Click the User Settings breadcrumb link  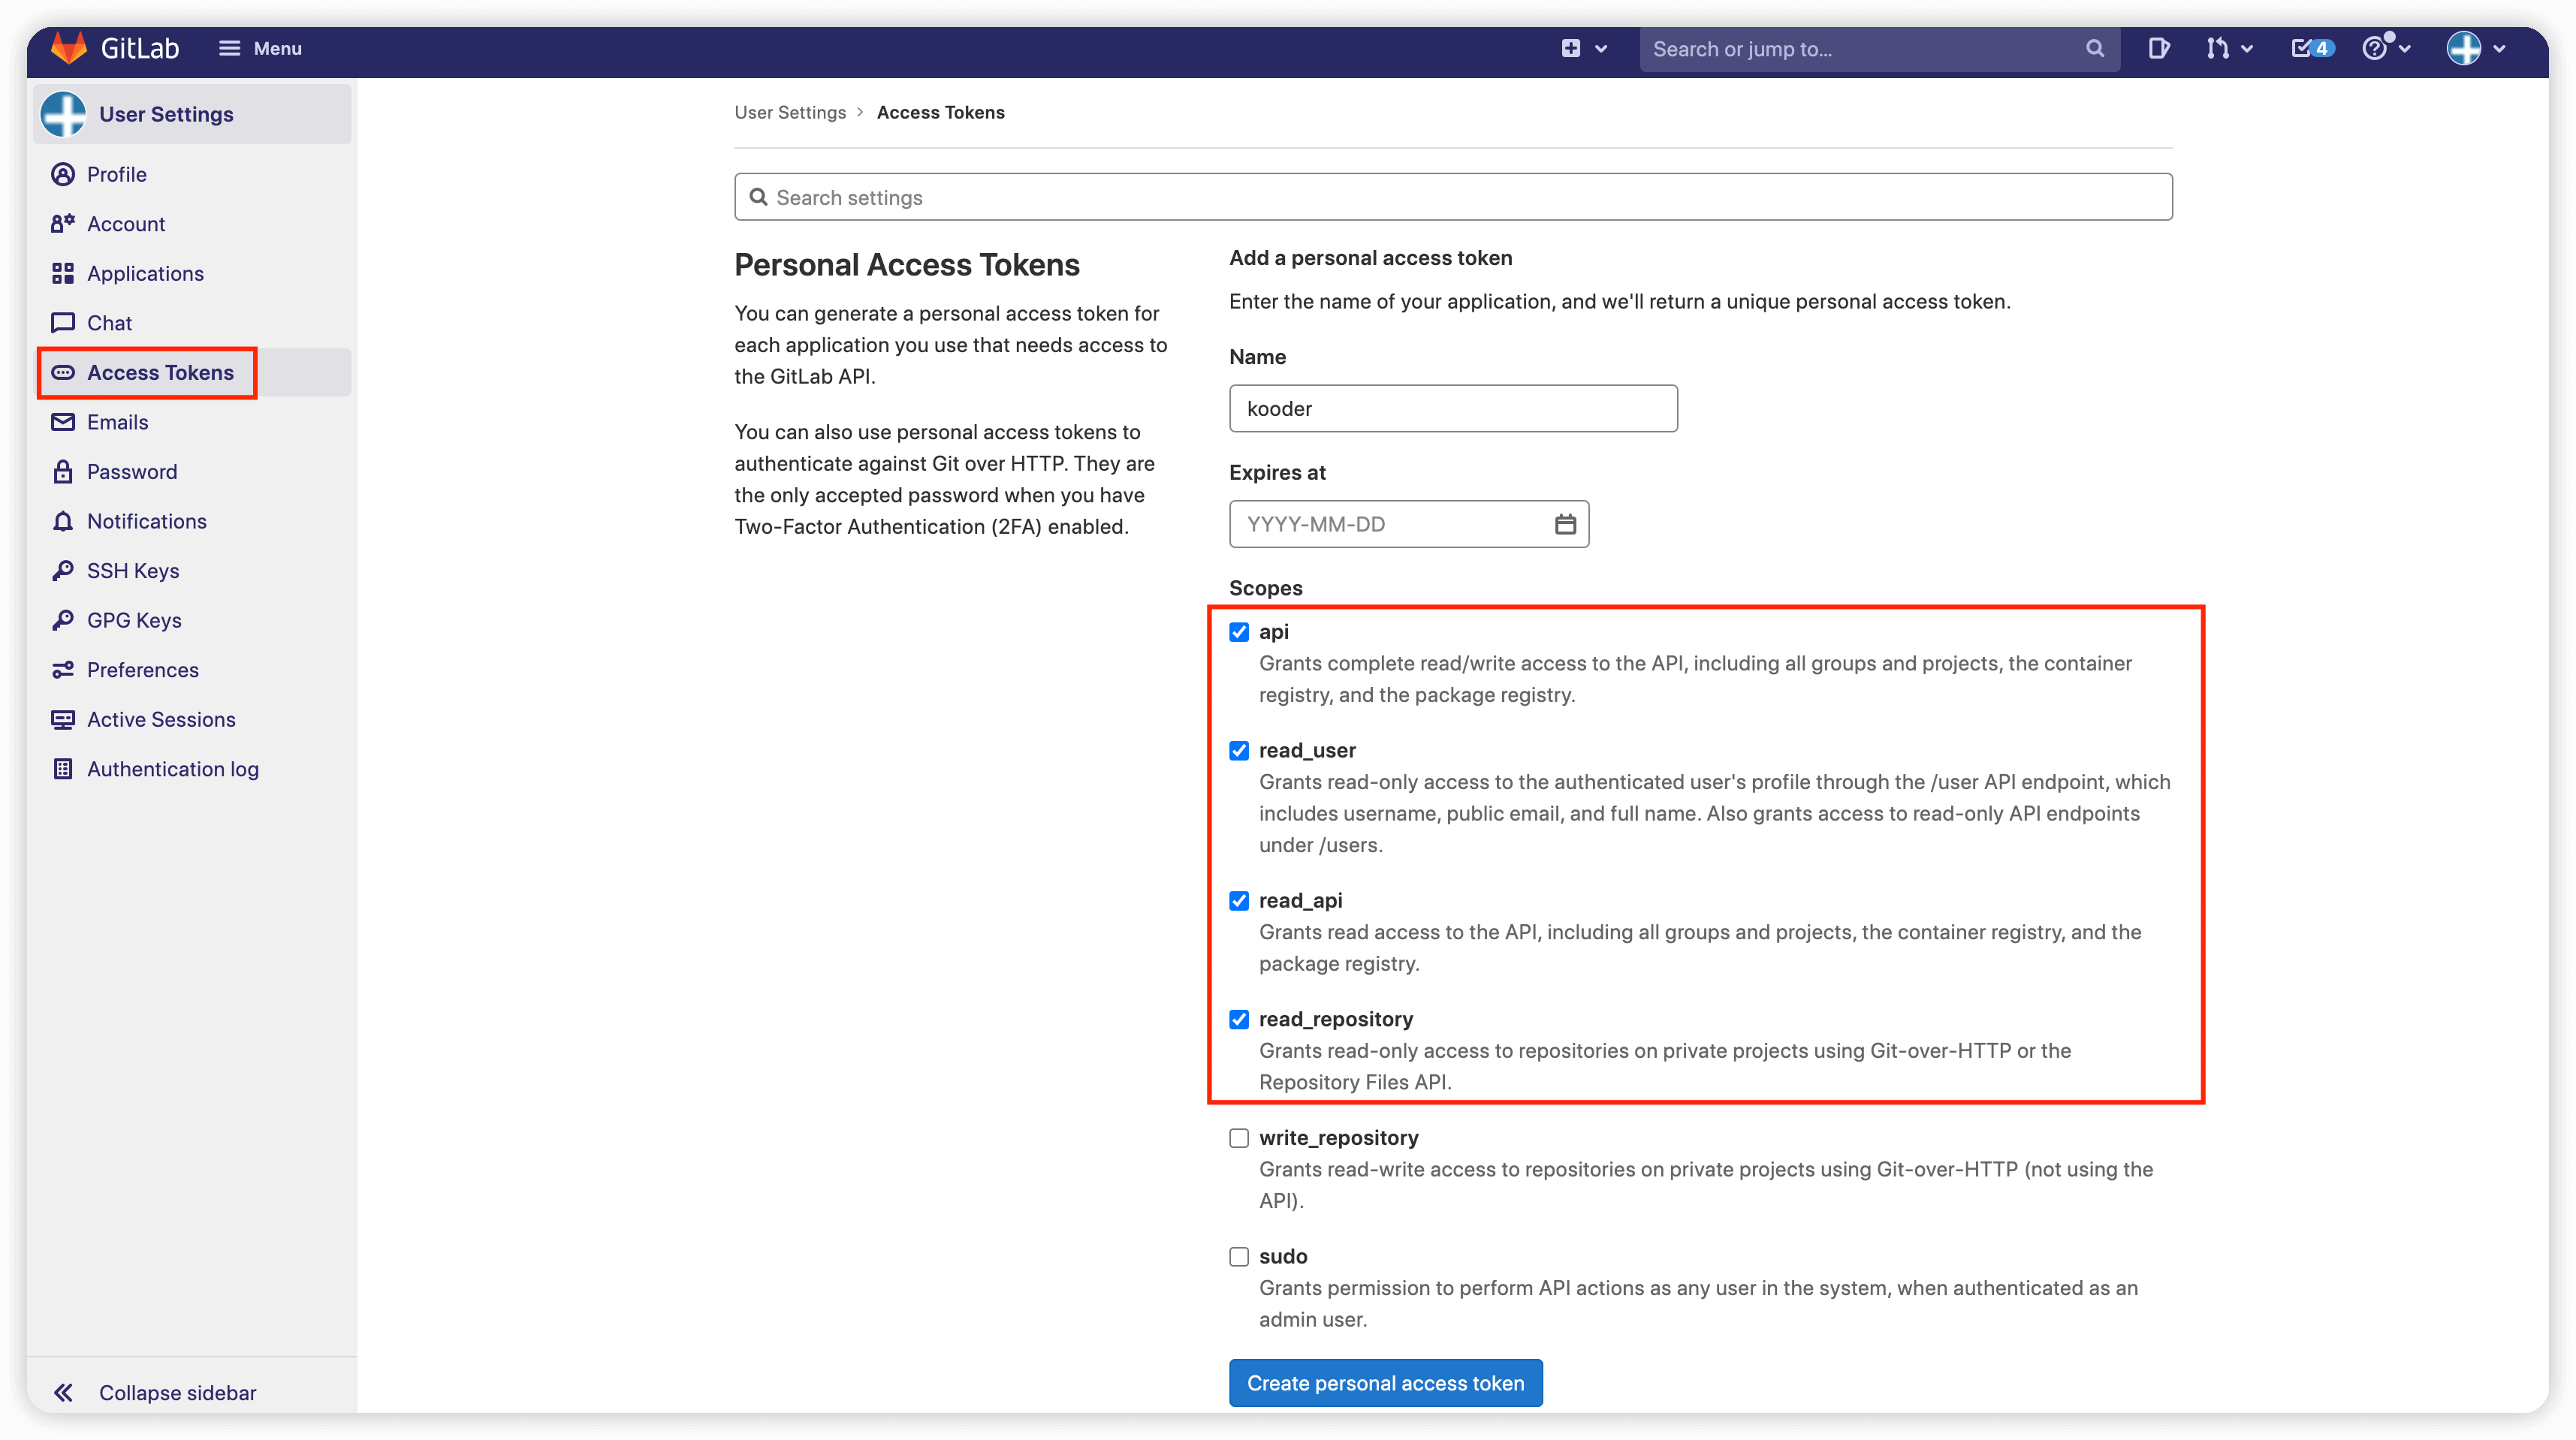pyautogui.click(x=790, y=112)
